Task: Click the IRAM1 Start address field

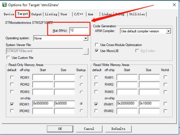Action: 127,104
